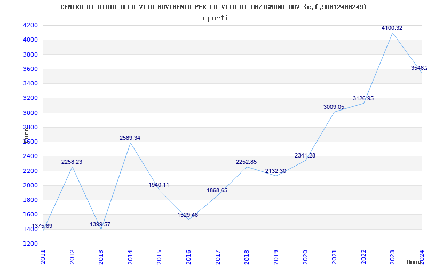Image resolution: width=427 pixels, height=267 pixels.
Task: Click the x-axis year label 2019
Action: tap(276, 257)
